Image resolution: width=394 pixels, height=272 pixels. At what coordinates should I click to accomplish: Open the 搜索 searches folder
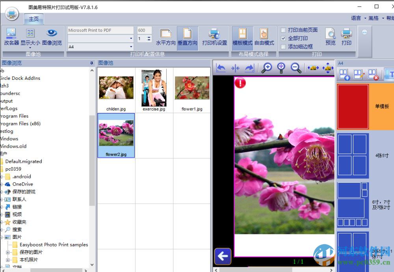tap(17, 230)
